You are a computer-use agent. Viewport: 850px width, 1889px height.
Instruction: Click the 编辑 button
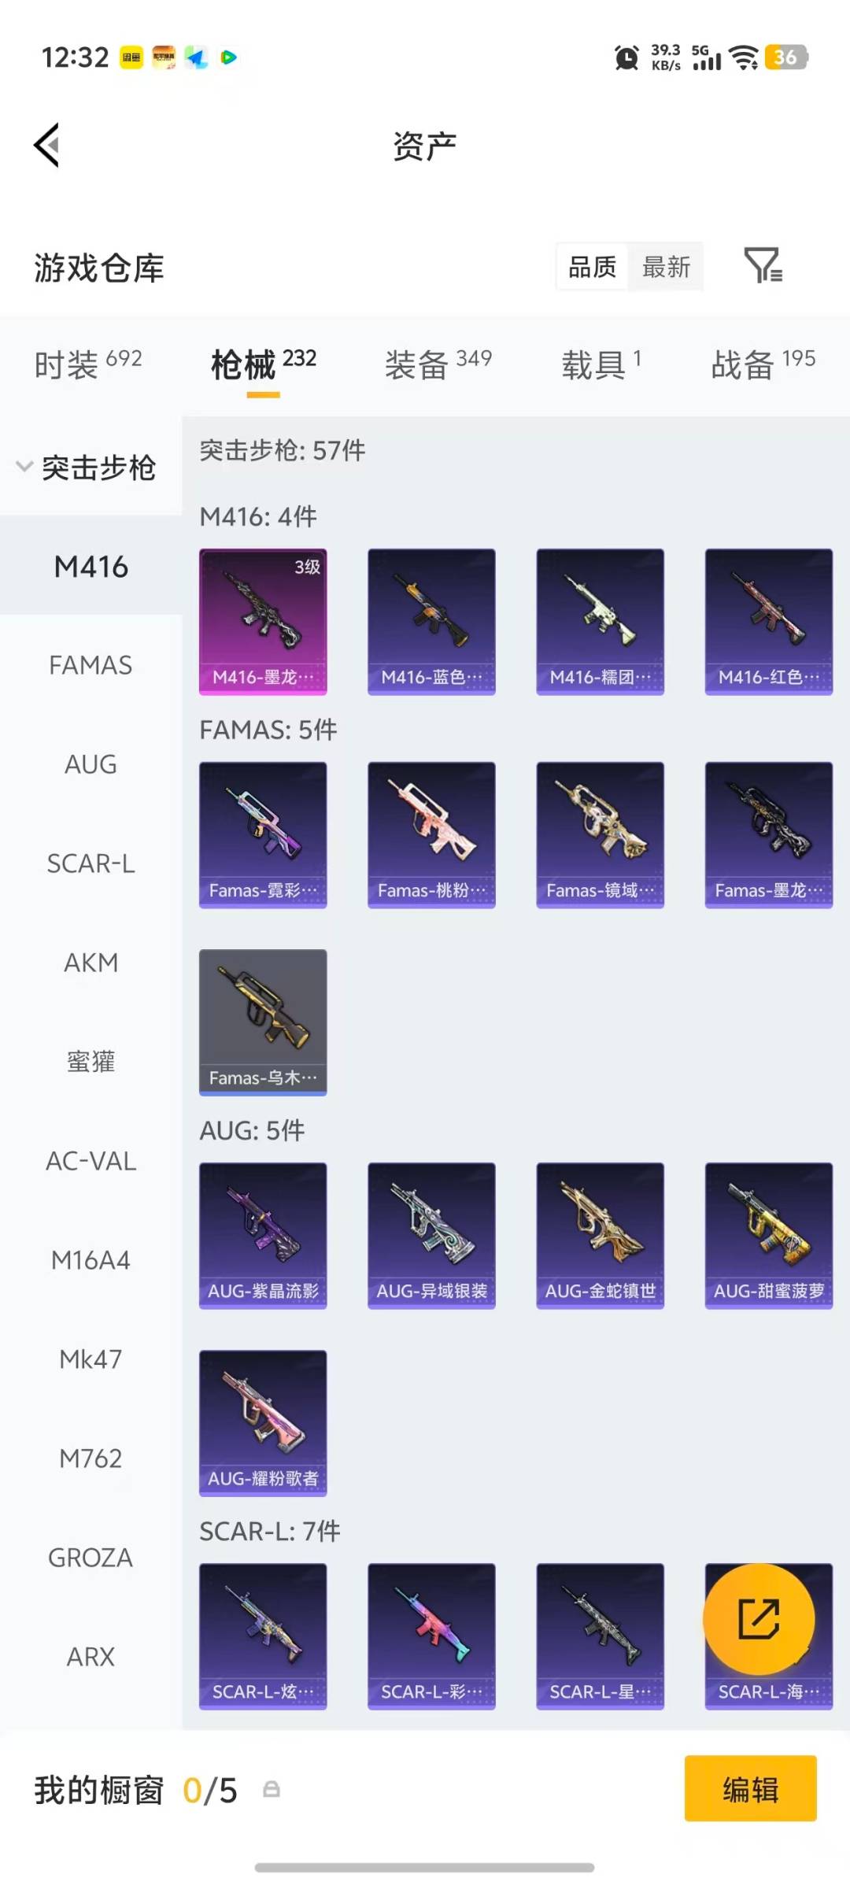750,1789
